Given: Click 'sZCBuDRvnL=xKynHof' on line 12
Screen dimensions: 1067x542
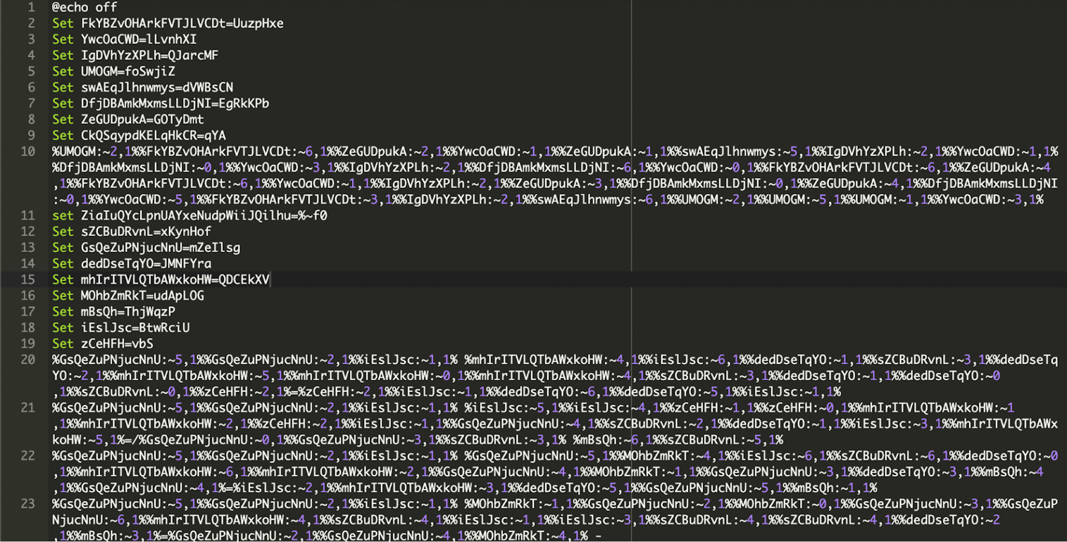Looking at the screenshot, I should click(146, 232).
